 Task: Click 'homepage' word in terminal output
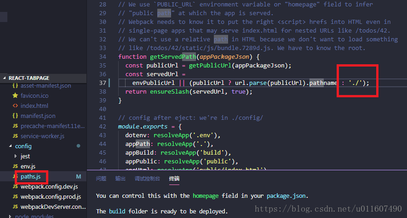(x=206, y=196)
